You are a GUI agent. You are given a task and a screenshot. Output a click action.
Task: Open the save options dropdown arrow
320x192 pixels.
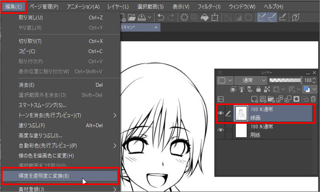point(149,18)
